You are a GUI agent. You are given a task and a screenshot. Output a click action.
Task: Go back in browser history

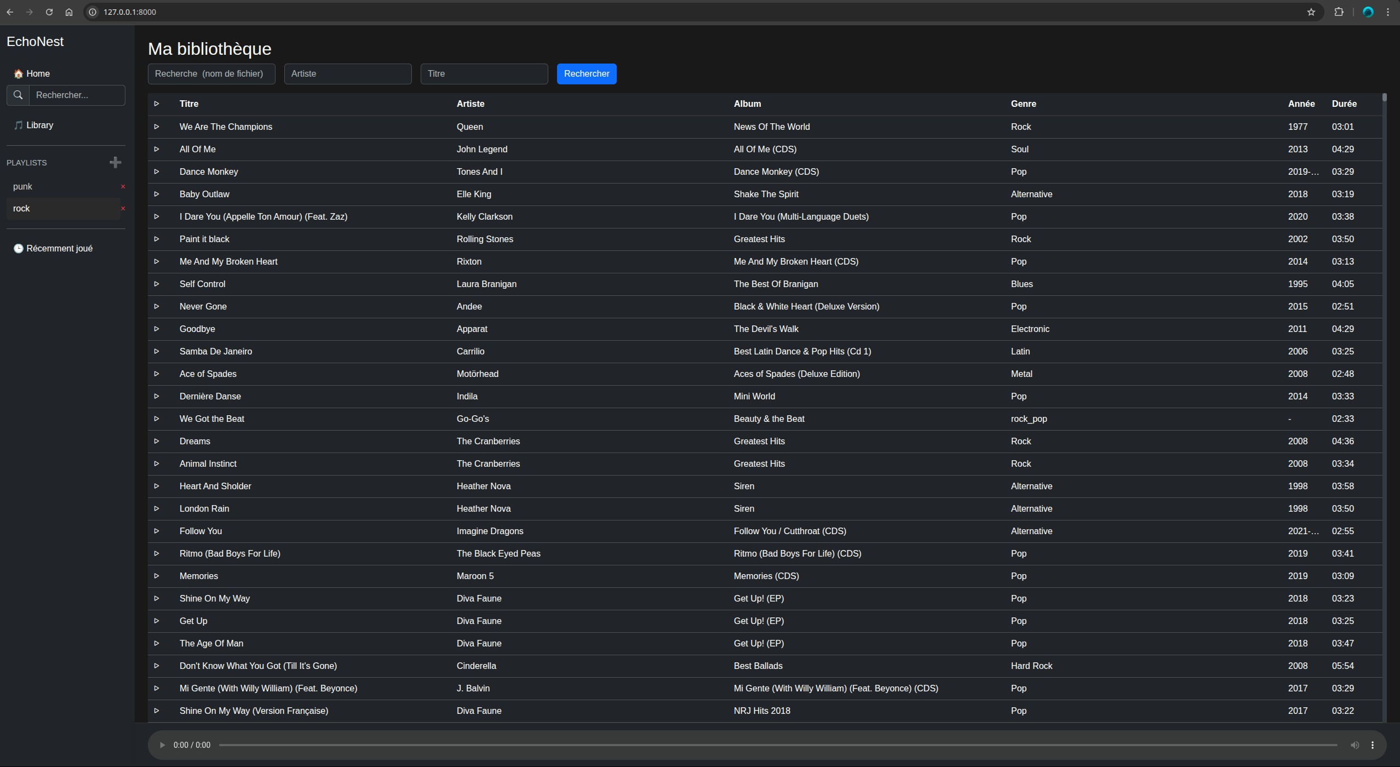pyautogui.click(x=10, y=12)
